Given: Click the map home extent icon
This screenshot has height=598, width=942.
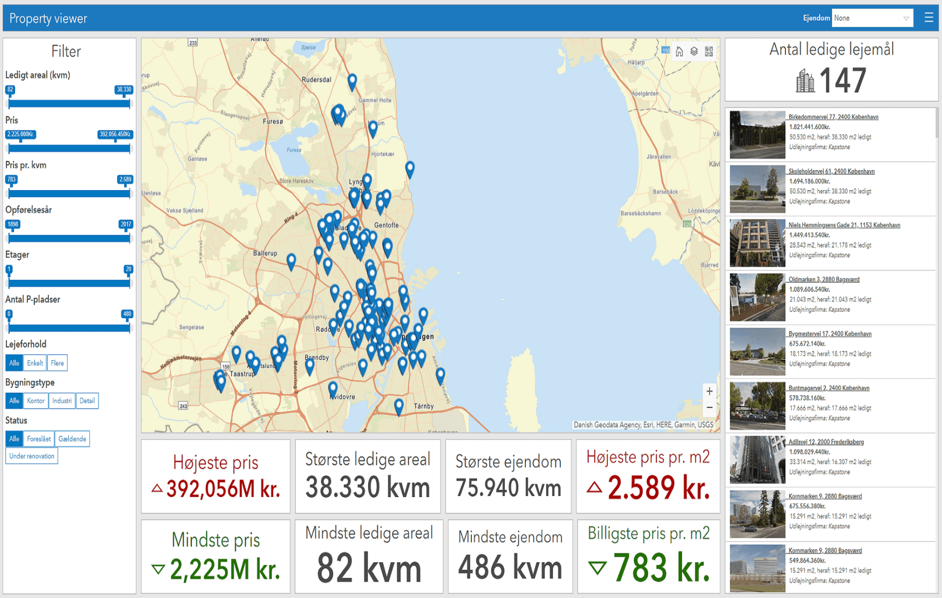Looking at the screenshot, I should [679, 51].
